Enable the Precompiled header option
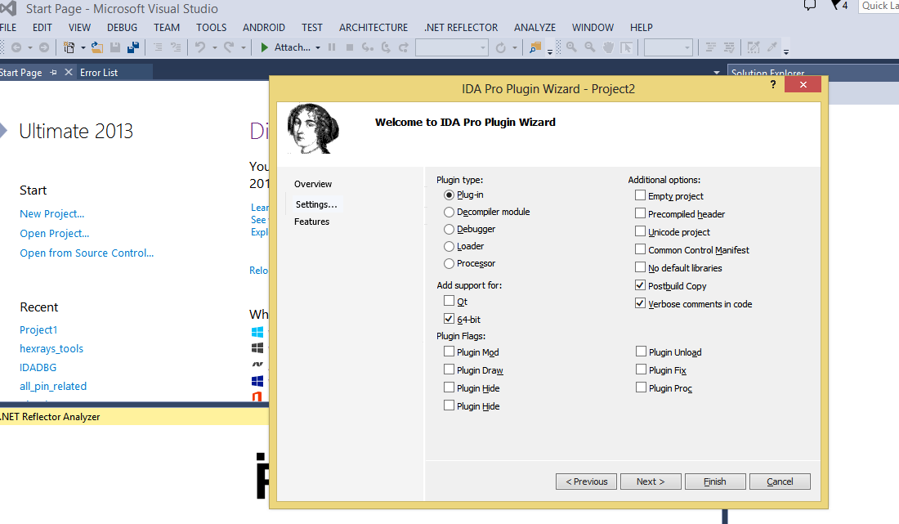The width and height of the screenshot is (899, 524). (x=641, y=213)
